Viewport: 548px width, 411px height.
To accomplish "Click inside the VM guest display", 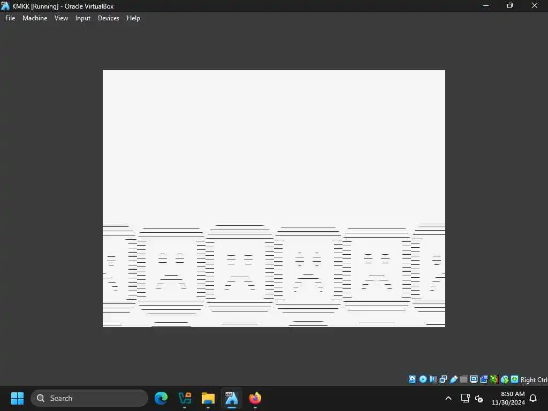I will coord(273,198).
